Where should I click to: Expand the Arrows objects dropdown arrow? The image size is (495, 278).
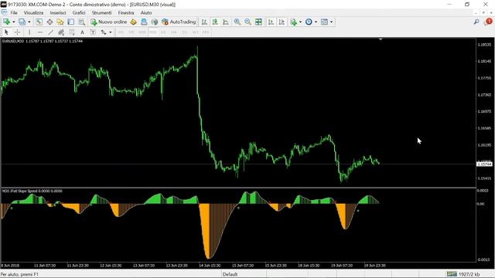pyautogui.click(x=110, y=32)
